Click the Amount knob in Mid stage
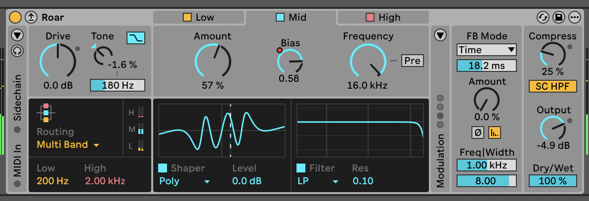 [x=212, y=61]
